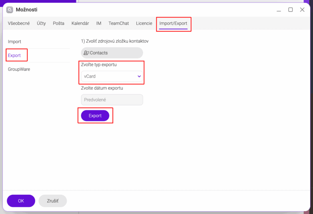Confirm with the OK button
This screenshot has width=313, height=214.
point(21,201)
